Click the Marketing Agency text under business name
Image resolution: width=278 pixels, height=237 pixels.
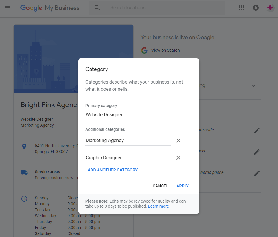pos(37,125)
